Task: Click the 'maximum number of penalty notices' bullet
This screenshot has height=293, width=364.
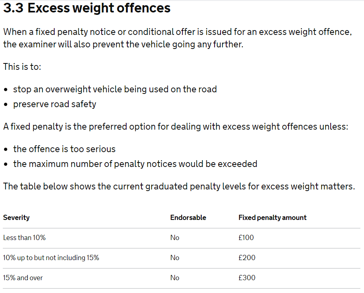Action: pyautogui.click(x=135, y=164)
